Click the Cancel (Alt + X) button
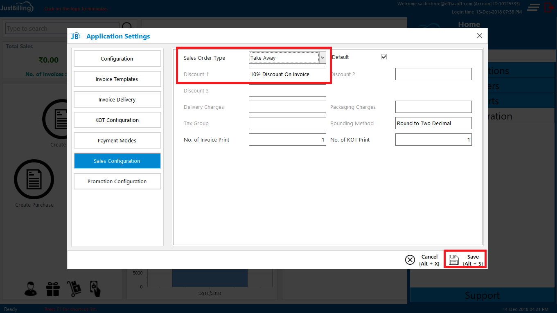The image size is (557, 313). pos(422,260)
